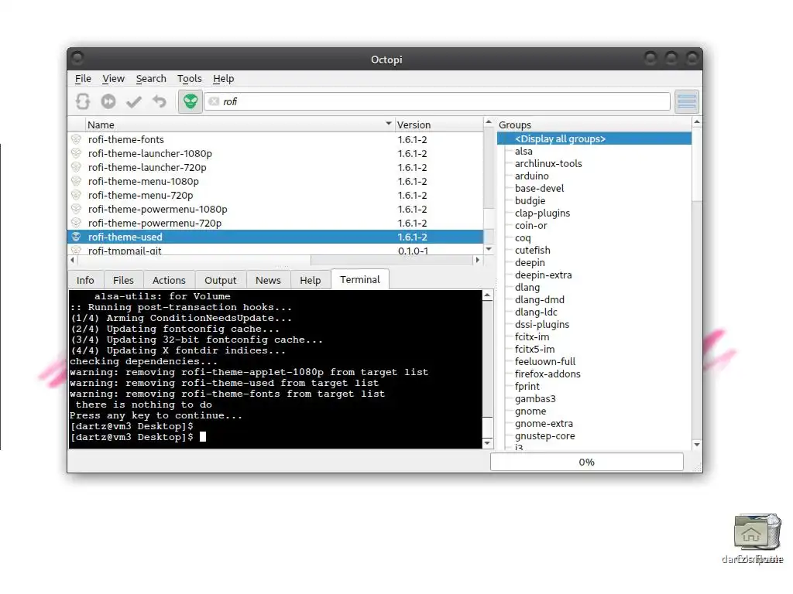Screen dimensions: 793x594
Task: Select the gnustep-core group
Action: pos(544,436)
